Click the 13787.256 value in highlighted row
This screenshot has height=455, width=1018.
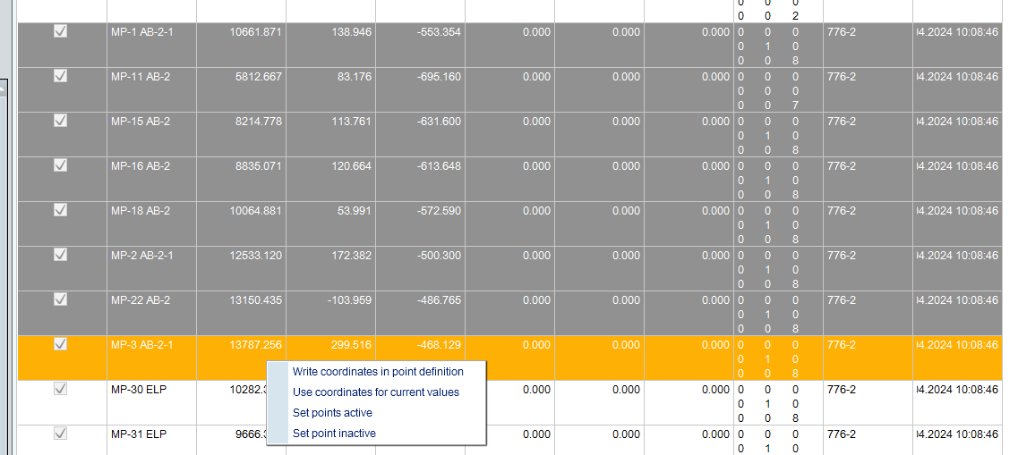(255, 345)
